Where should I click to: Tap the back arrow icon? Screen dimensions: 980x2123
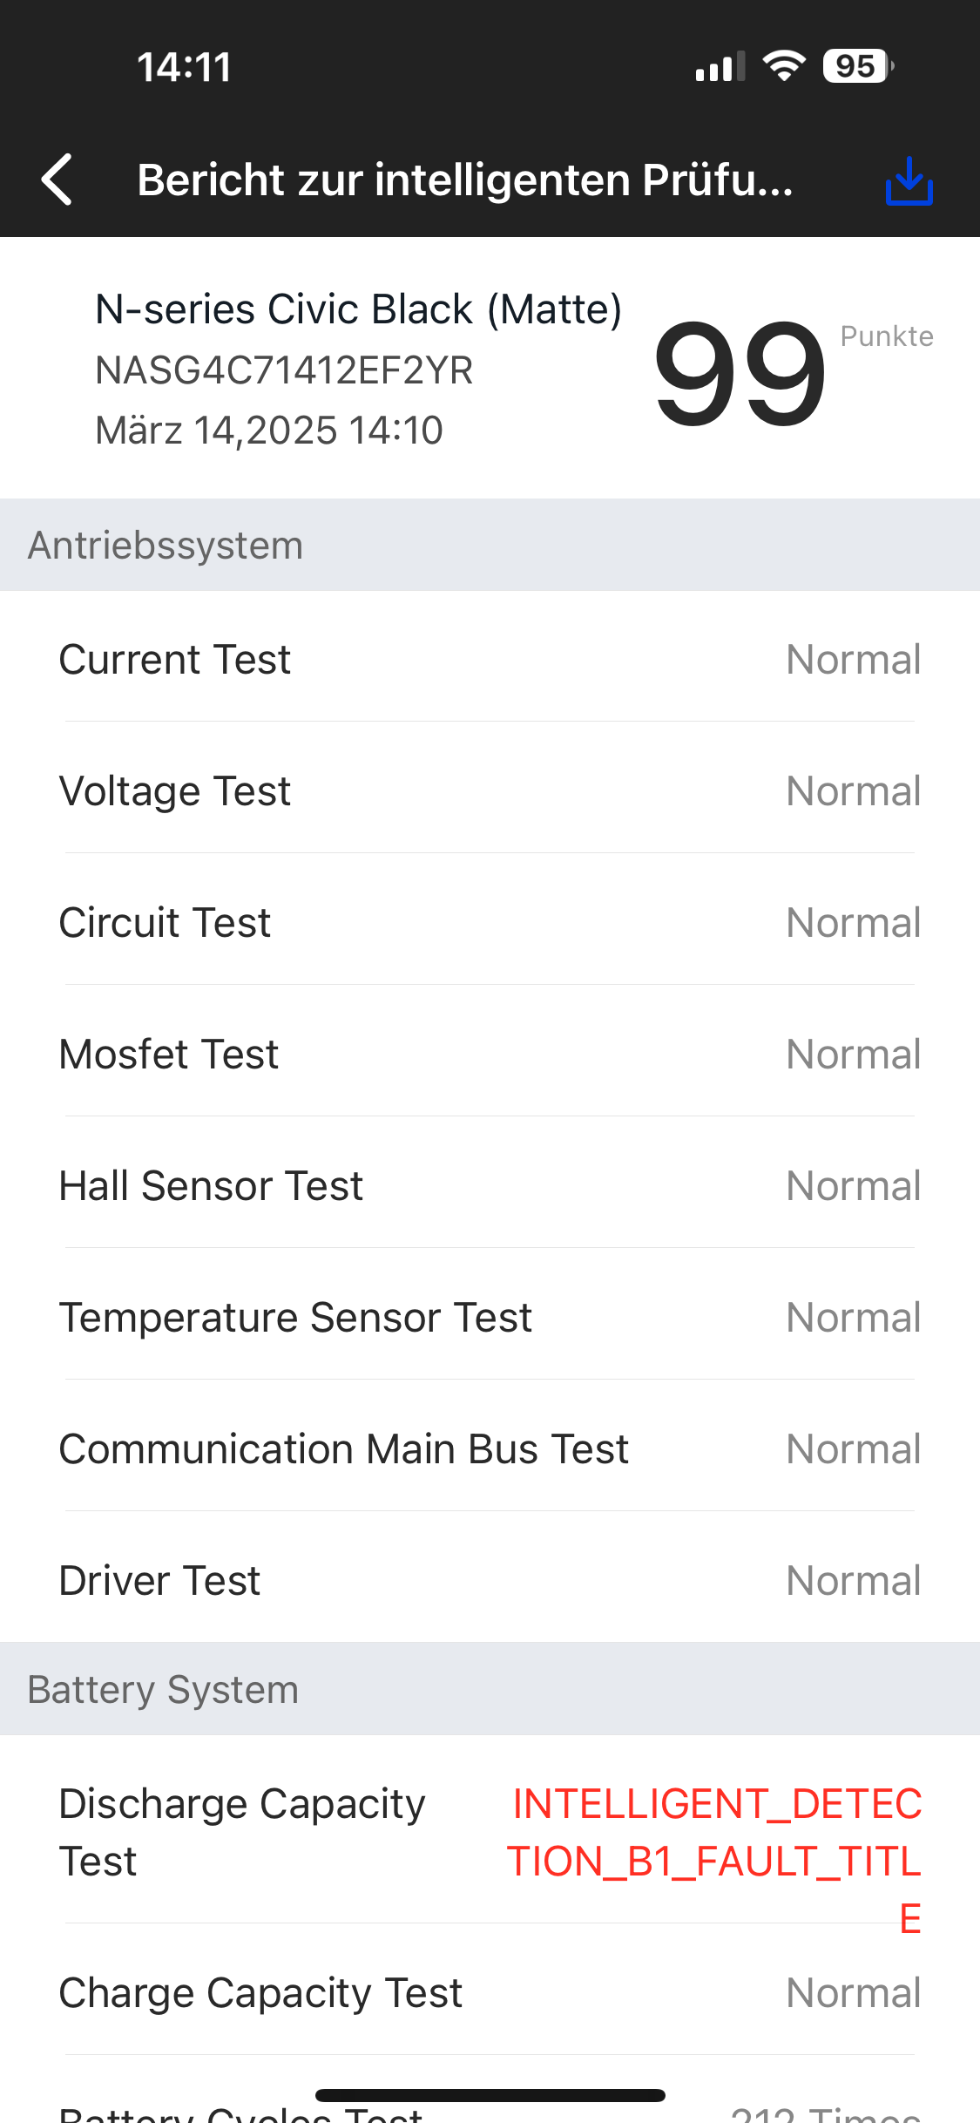tap(57, 180)
